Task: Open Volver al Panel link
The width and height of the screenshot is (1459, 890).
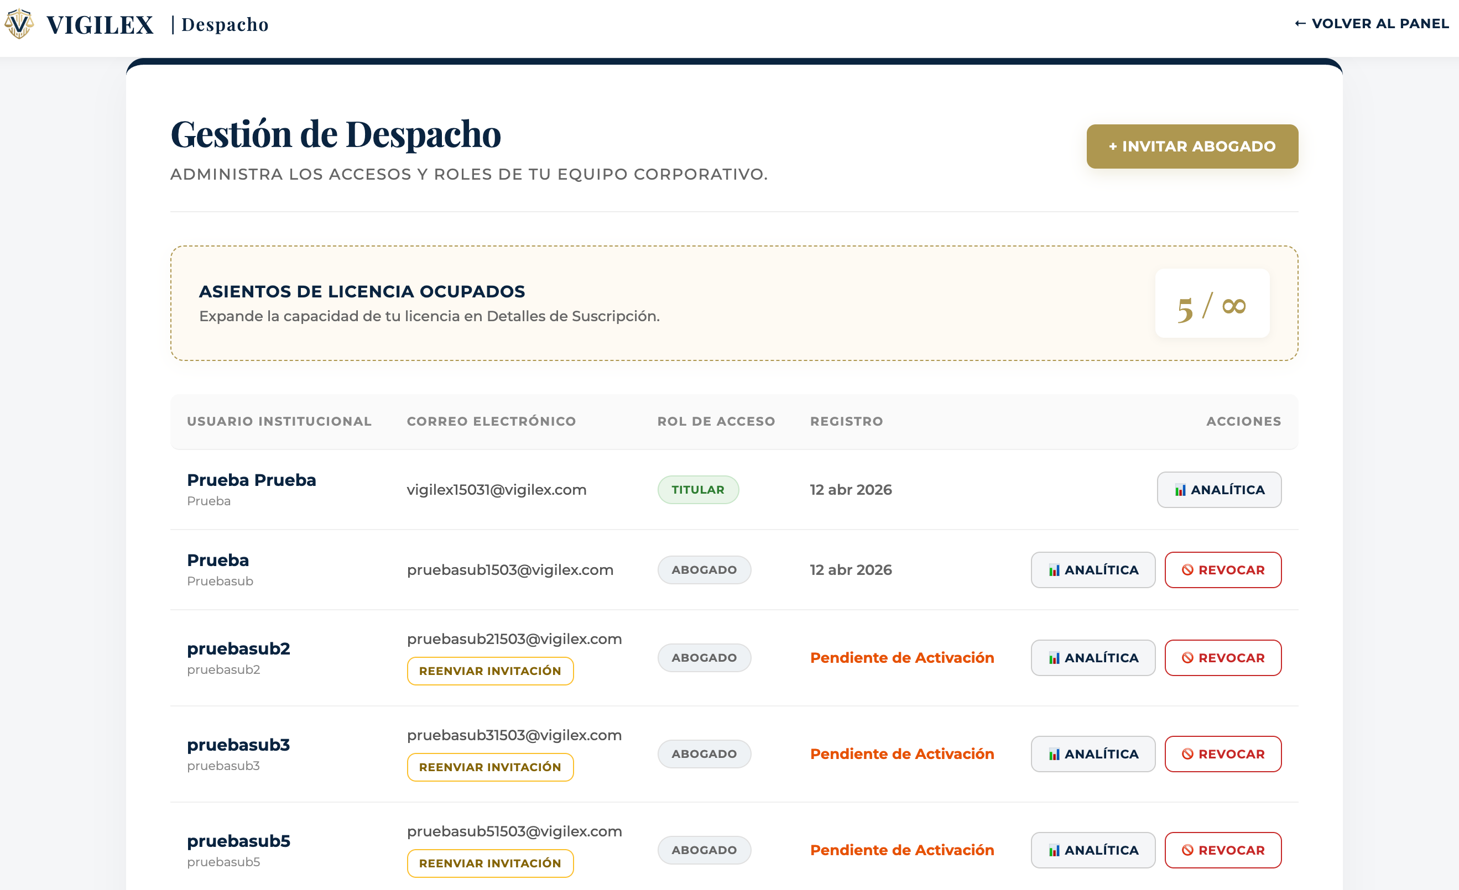Action: pyautogui.click(x=1373, y=24)
